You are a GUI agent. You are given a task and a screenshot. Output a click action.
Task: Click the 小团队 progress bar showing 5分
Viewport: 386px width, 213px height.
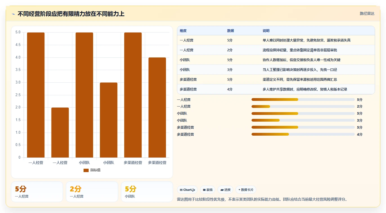coord(303,114)
